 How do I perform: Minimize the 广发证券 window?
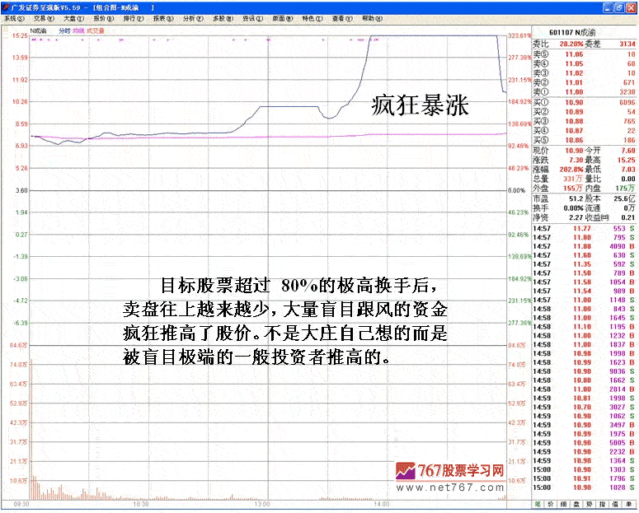click(608, 6)
